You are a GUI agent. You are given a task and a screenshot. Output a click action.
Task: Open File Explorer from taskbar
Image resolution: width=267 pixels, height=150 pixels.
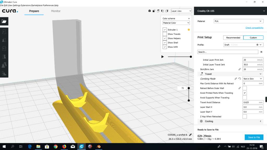pos(38,146)
